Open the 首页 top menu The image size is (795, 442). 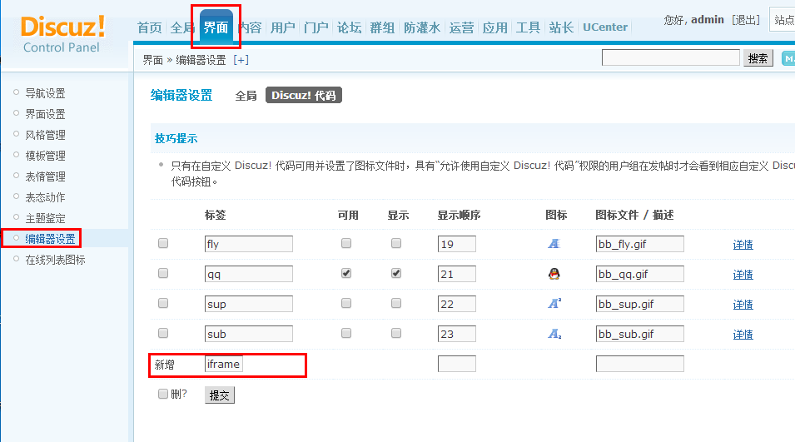pyautogui.click(x=150, y=27)
